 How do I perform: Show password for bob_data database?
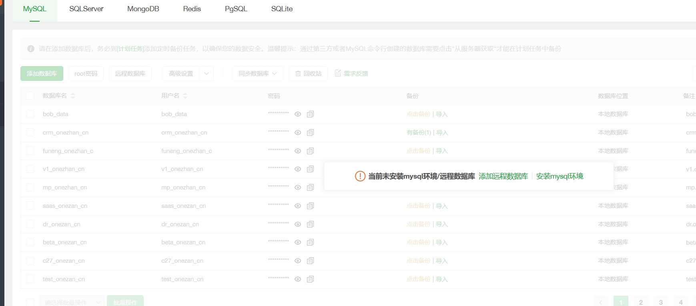pos(298,114)
